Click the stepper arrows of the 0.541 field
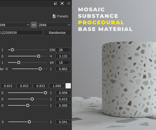This screenshot has height=130, width=156. (69, 122)
